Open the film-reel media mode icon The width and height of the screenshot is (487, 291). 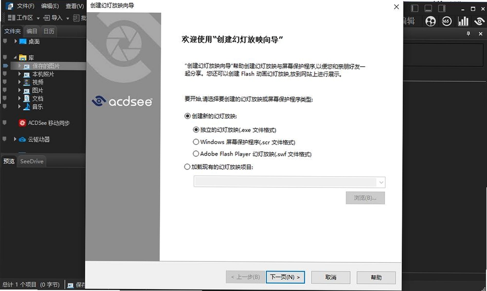(x=431, y=21)
